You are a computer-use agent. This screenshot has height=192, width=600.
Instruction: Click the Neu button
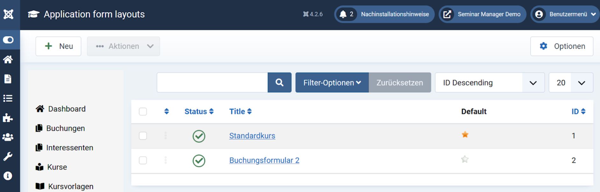58,46
